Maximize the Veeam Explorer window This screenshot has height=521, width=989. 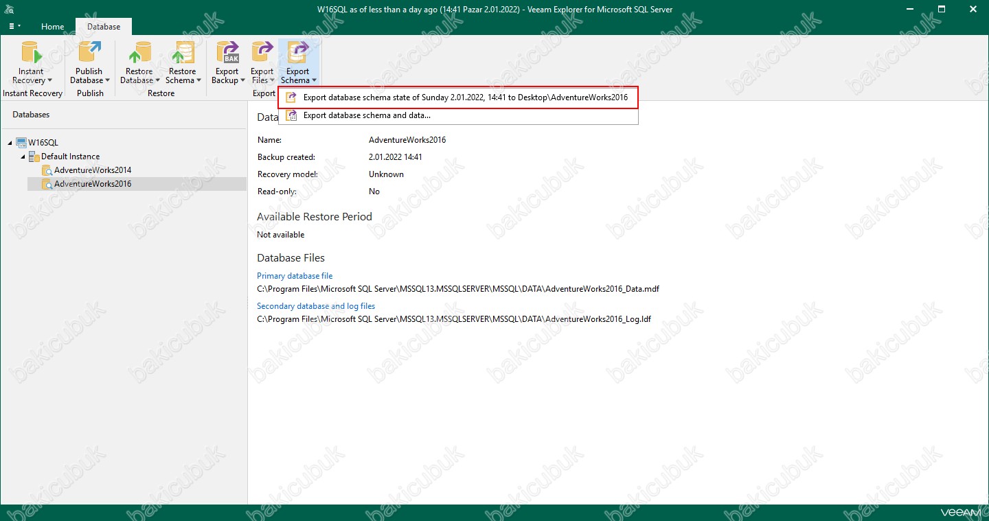point(942,10)
